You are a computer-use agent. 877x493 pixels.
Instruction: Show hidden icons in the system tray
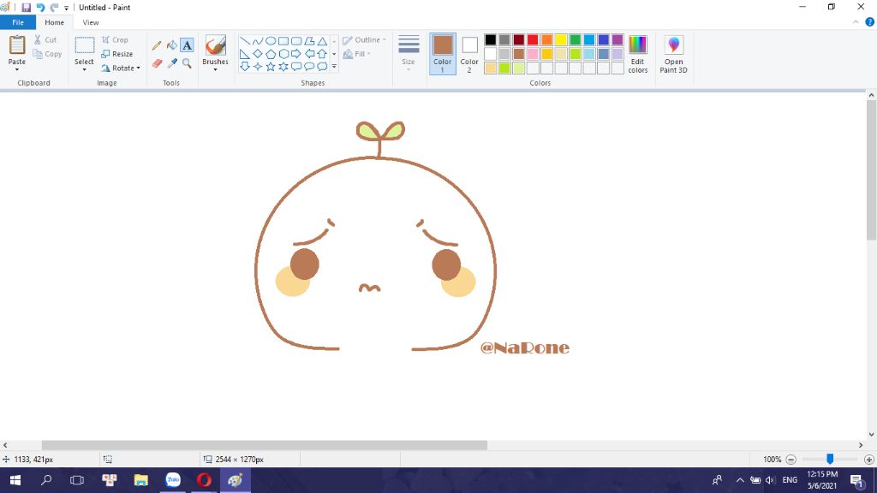click(x=739, y=480)
